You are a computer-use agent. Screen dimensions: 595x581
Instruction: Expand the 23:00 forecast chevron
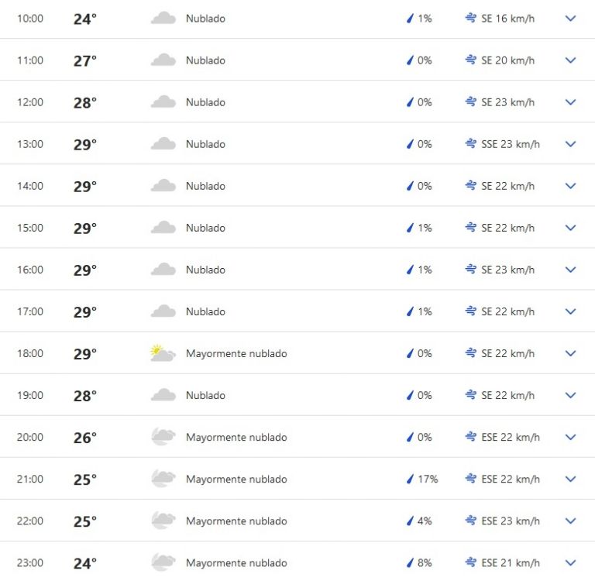coord(571,562)
